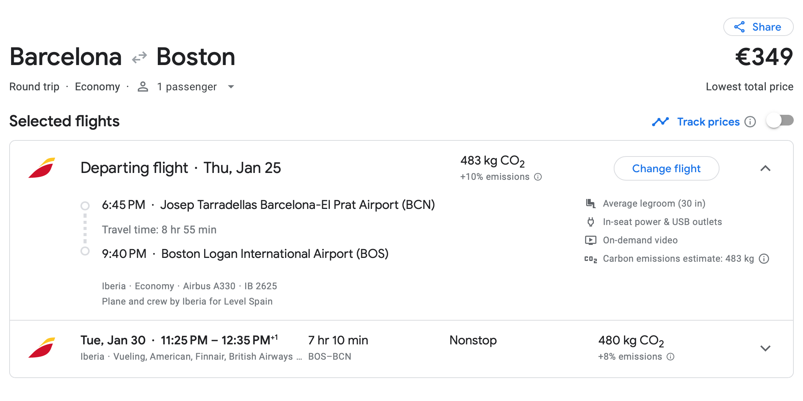803x401 pixels.
Task: Open the passenger count dropdown arrow
Action: click(x=231, y=87)
